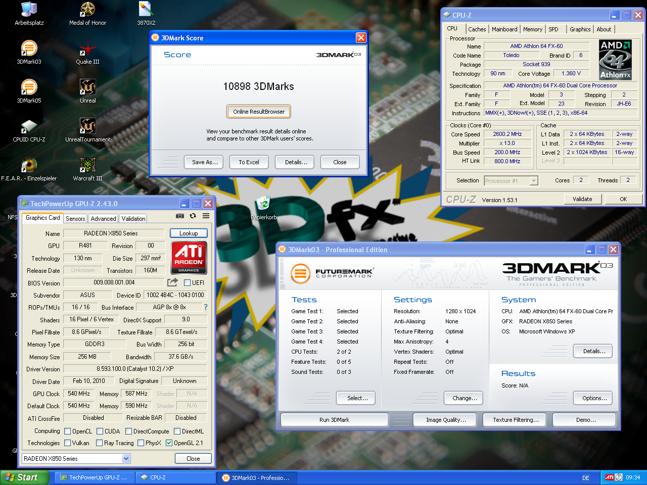
Task: Click the BIOS Version field 009.008.001.004
Action: 114,282
